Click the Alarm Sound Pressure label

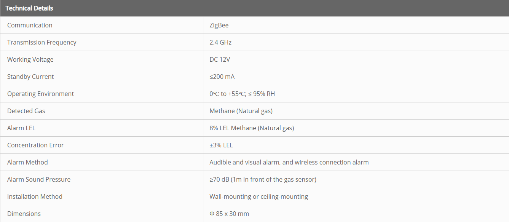pyautogui.click(x=39, y=179)
